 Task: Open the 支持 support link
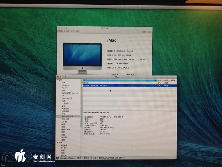[x=144, y=32]
